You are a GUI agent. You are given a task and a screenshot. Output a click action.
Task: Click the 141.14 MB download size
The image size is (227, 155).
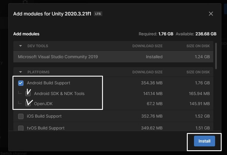click(153, 94)
